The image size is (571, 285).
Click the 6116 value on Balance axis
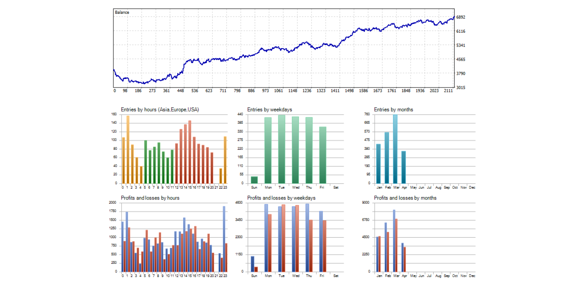(461, 31)
